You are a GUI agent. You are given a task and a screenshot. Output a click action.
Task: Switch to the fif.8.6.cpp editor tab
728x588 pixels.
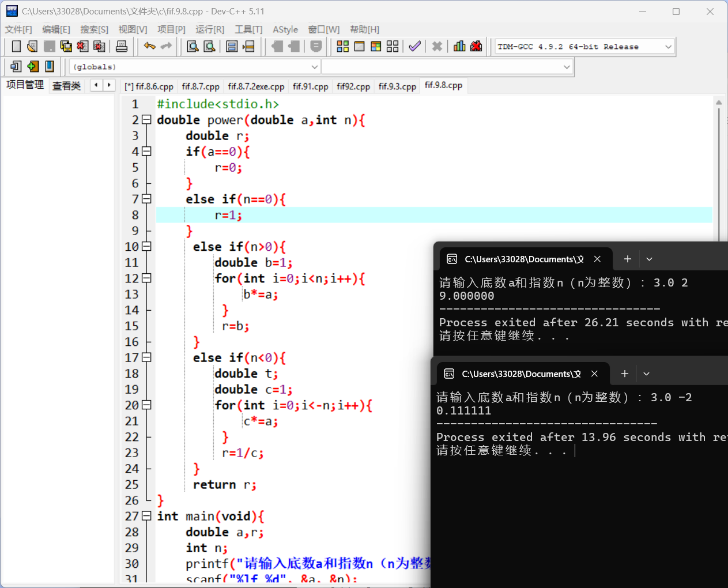coord(149,86)
